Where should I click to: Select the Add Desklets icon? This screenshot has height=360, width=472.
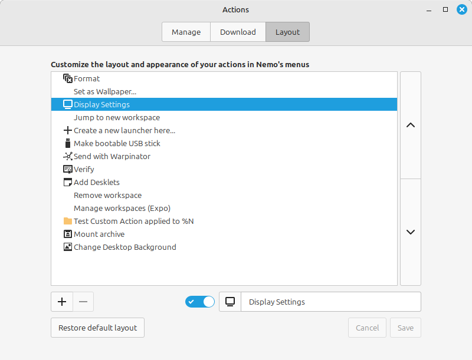(x=67, y=182)
